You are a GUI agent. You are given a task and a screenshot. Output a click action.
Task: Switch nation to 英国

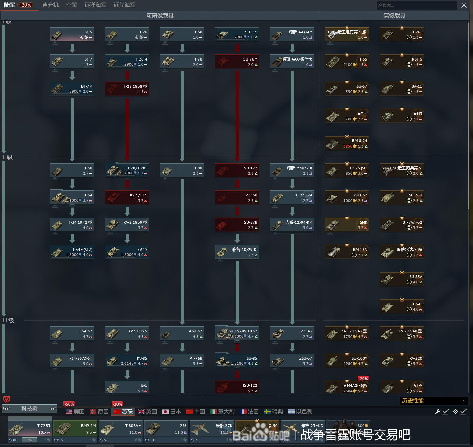147,412
